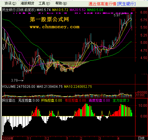Click the 3.78 low price label
The width and height of the screenshot is (148, 140).
[14, 80]
